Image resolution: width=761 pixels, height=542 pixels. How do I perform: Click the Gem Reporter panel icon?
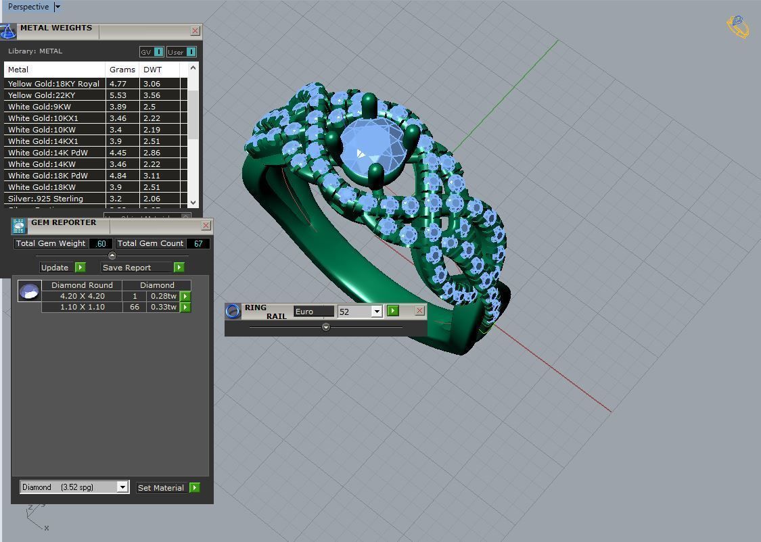tap(19, 226)
